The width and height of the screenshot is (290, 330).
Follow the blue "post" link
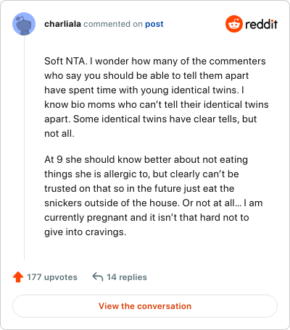coord(154,24)
